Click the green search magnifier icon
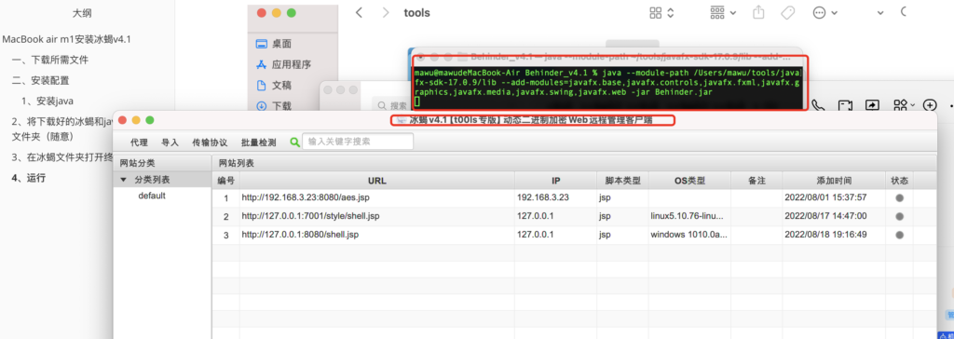 (295, 142)
